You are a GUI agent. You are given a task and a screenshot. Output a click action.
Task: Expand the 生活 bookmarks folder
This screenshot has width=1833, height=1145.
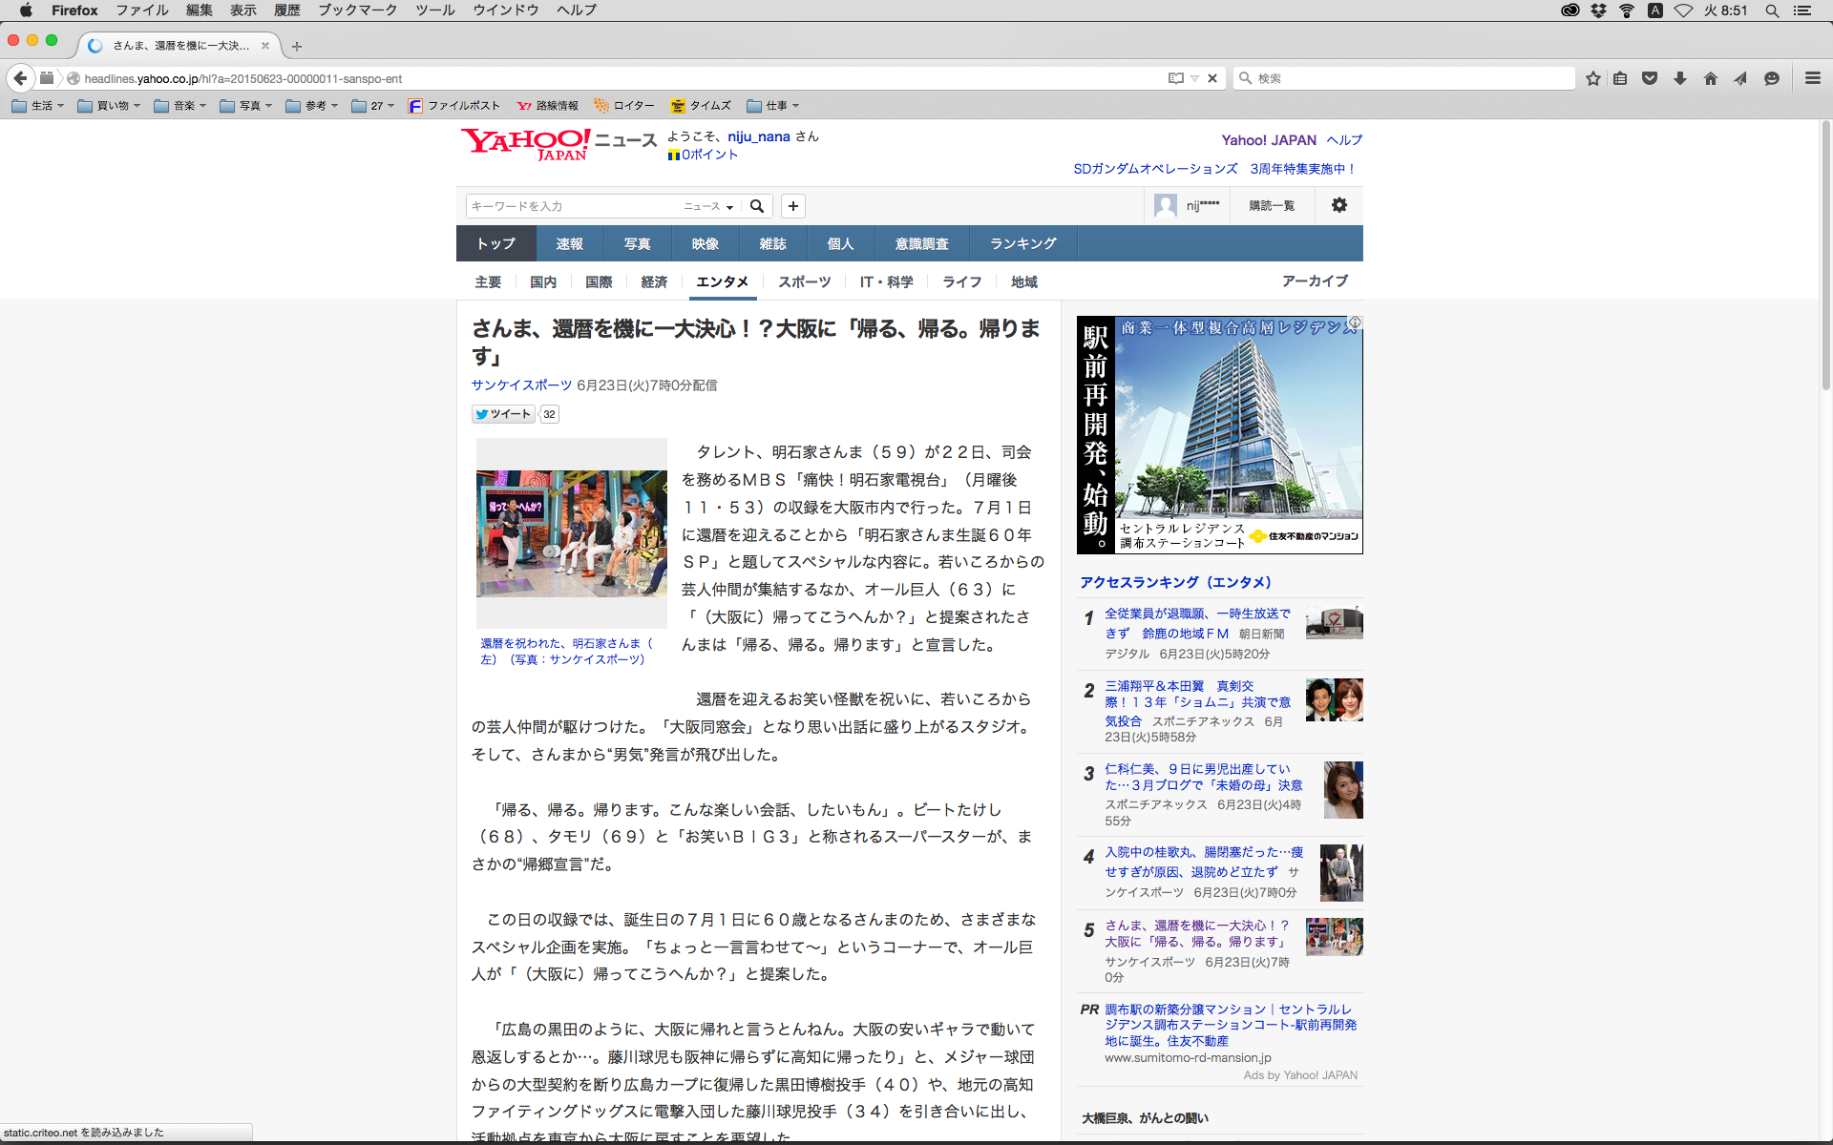[x=38, y=106]
